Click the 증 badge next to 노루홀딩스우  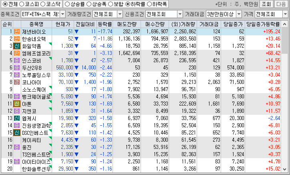[17, 75]
